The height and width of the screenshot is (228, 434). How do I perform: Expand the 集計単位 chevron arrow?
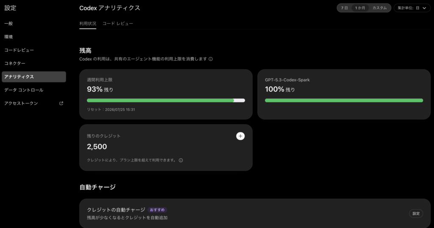pos(424,8)
